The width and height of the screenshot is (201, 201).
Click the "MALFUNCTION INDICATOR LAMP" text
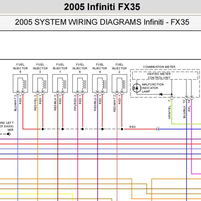click(153, 88)
